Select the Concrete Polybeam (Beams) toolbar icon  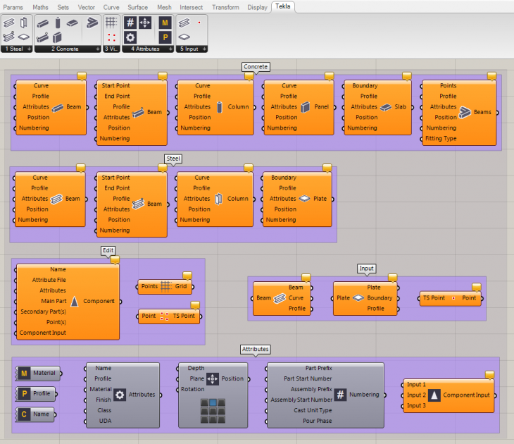click(x=92, y=23)
